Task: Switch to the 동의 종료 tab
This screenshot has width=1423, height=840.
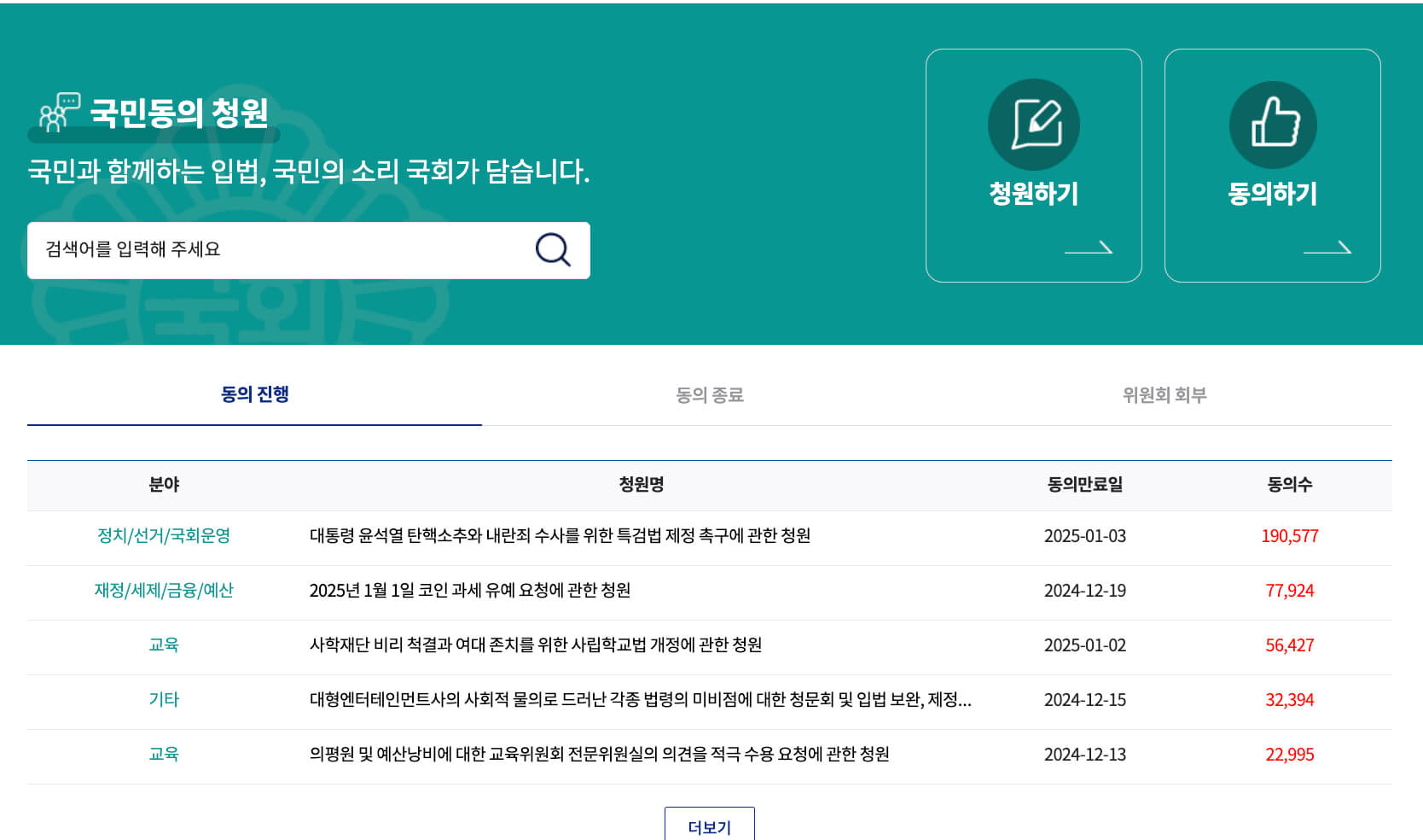Action: point(709,394)
